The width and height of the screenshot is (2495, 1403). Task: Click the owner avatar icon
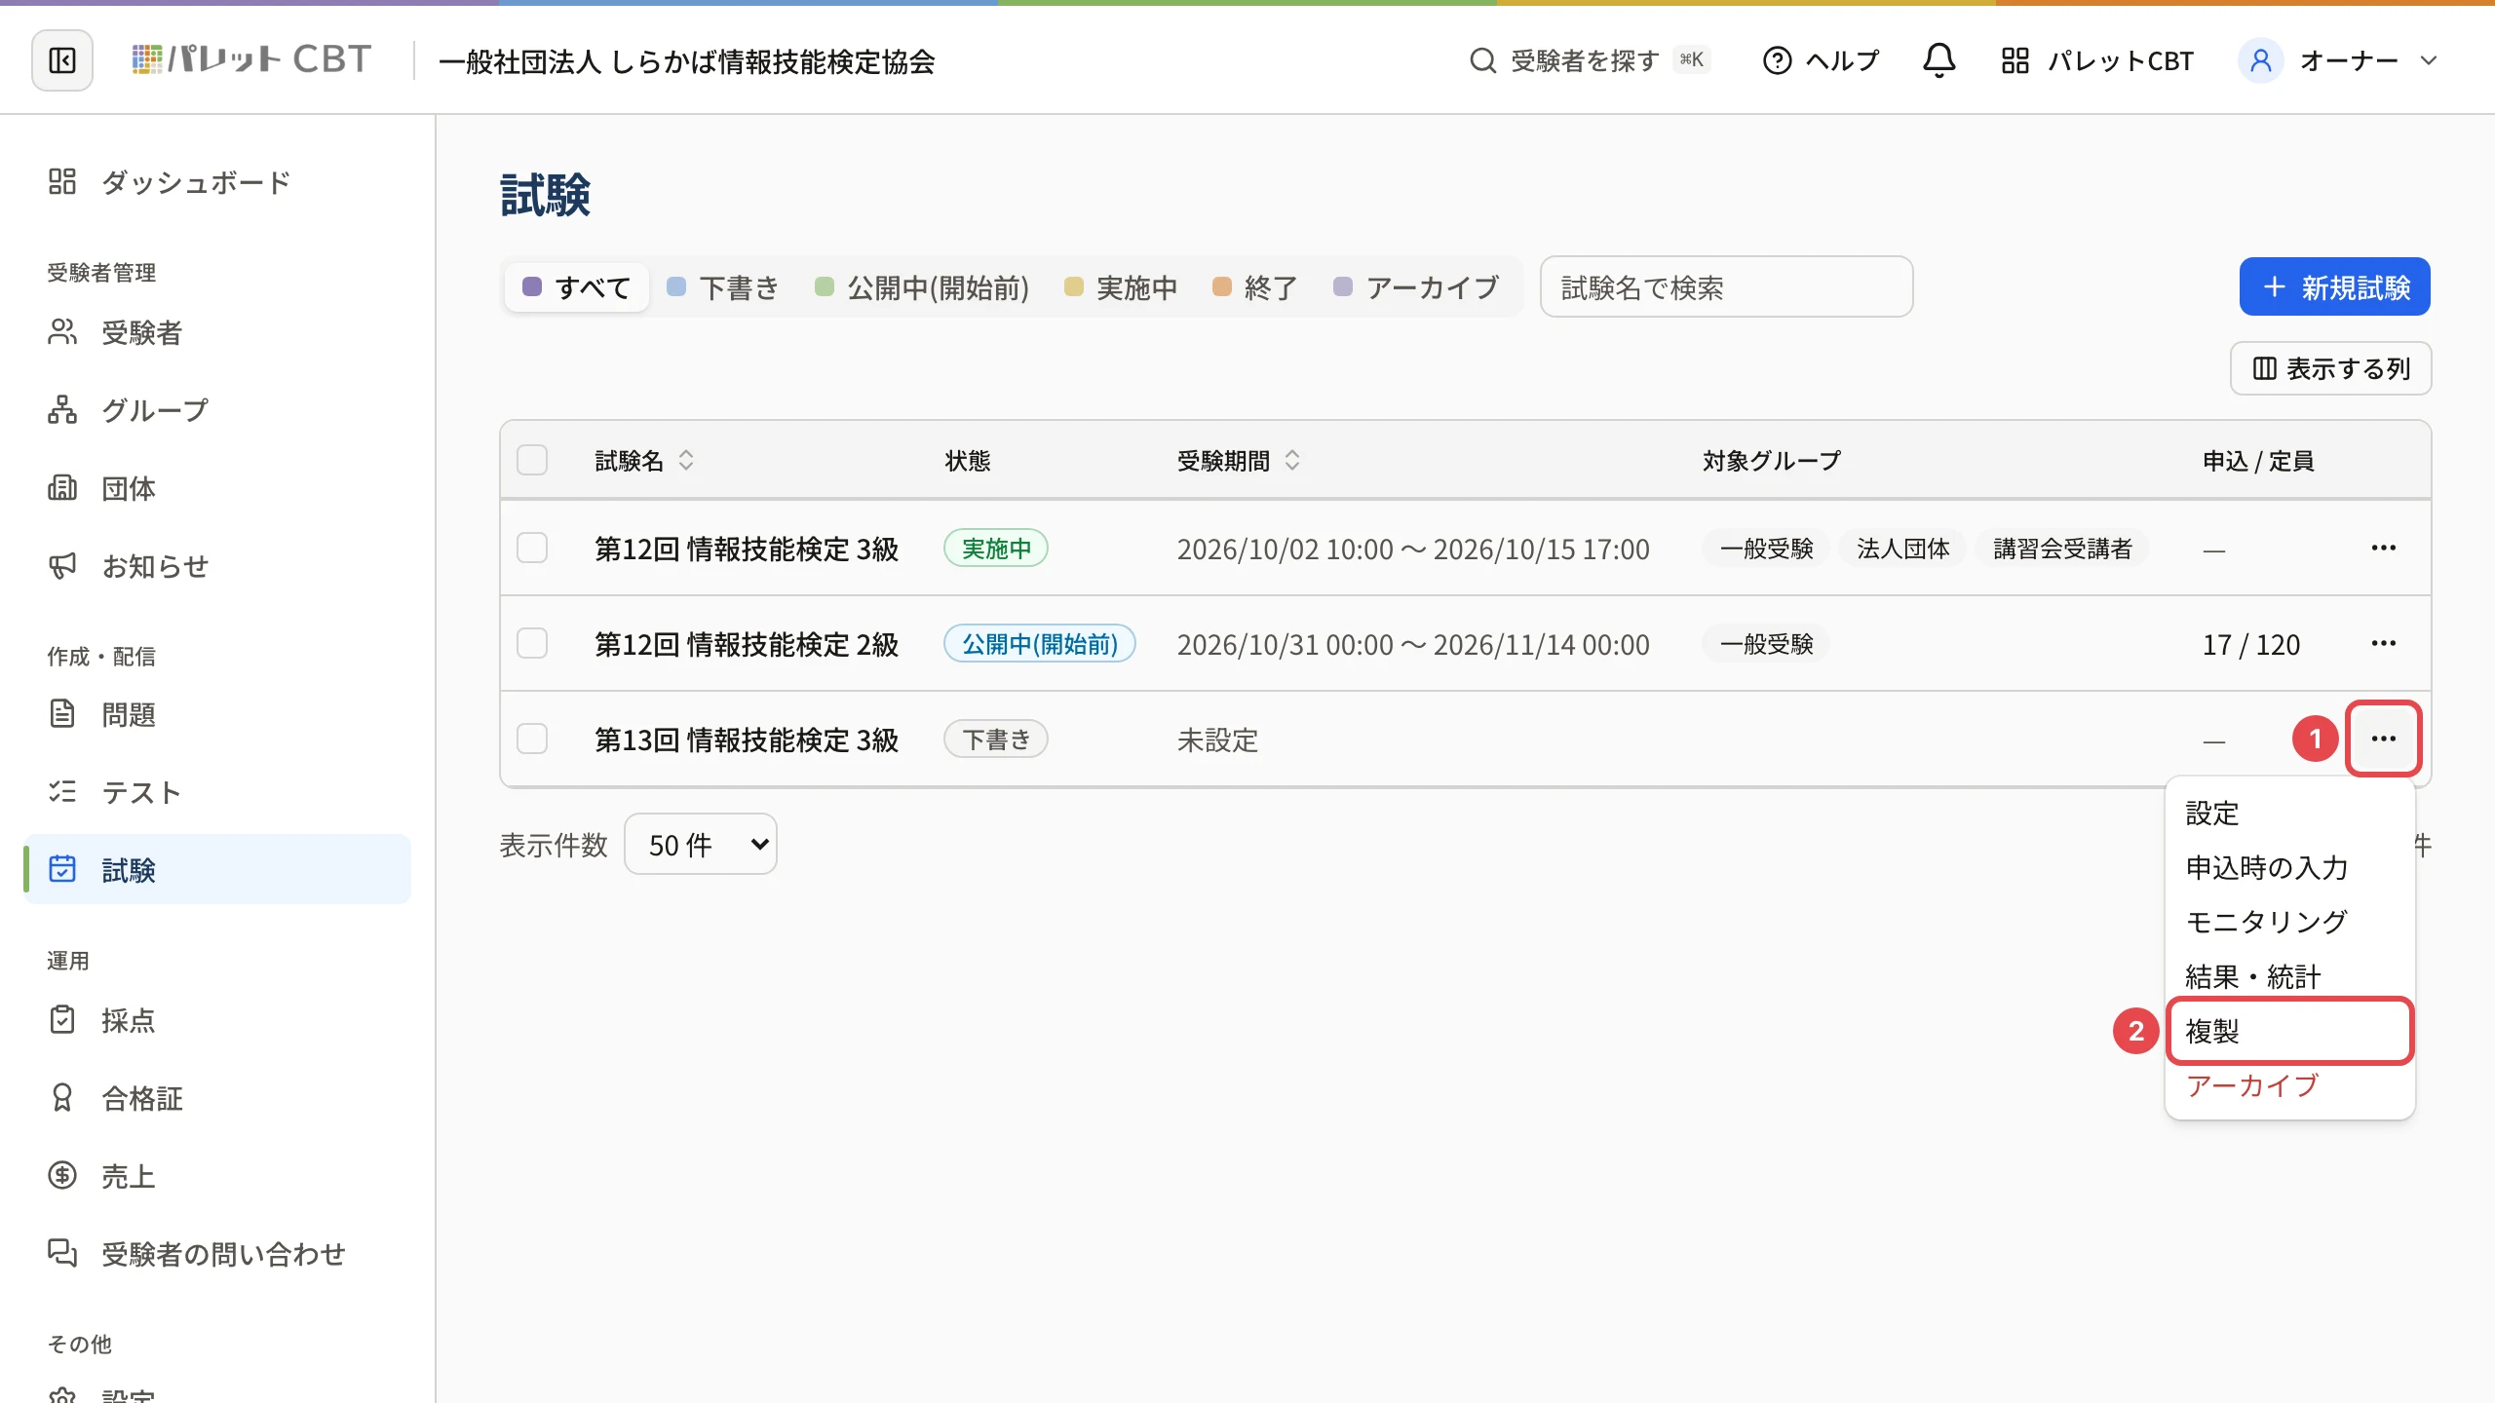(2261, 60)
